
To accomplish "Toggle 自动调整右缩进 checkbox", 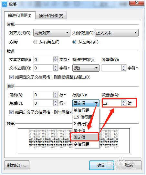I will click(11, 77).
